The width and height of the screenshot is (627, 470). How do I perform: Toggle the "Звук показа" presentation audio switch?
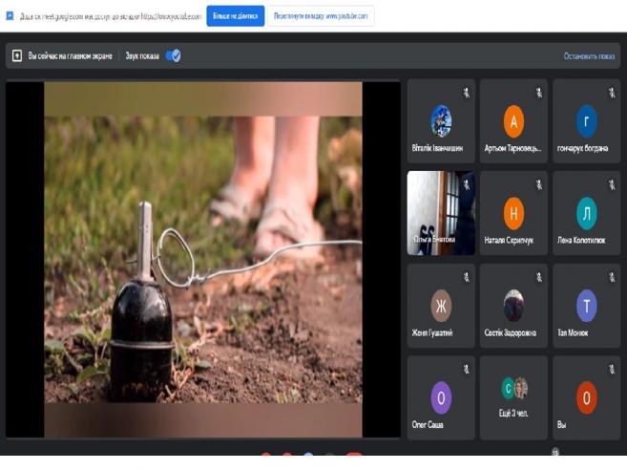pos(173,56)
